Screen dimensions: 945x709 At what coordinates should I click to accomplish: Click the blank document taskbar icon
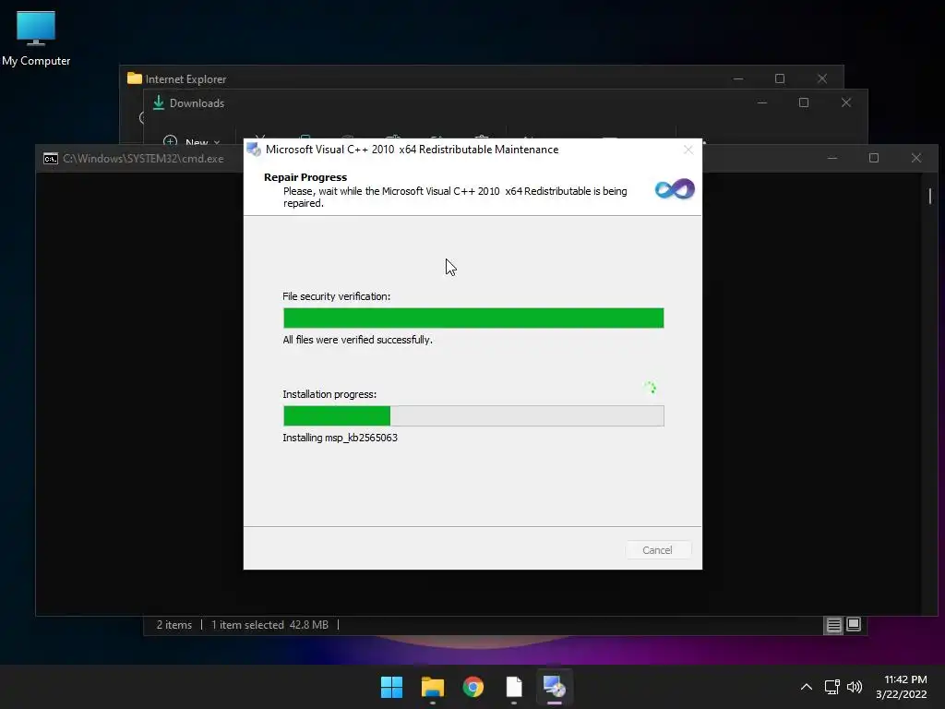(x=514, y=687)
